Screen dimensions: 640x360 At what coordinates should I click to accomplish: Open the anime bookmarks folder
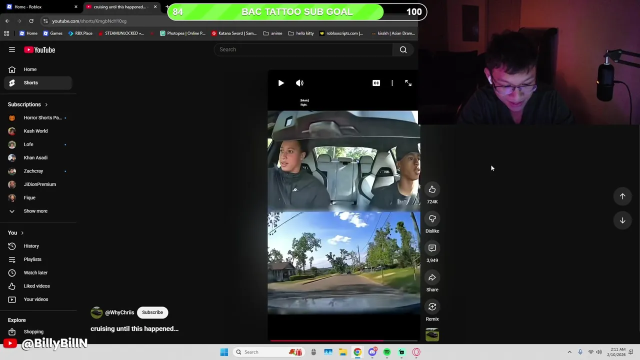272,33
